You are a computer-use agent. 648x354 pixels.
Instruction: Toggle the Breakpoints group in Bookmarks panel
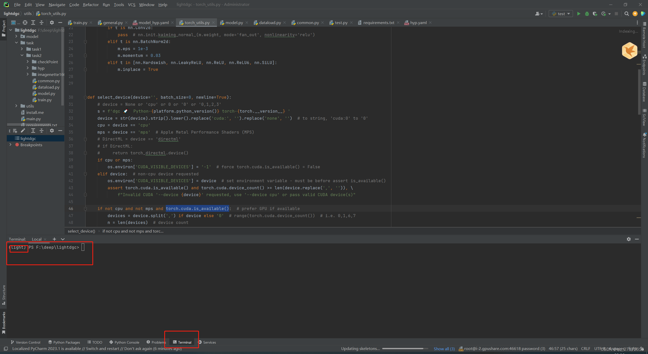pyautogui.click(x=10, y=145)
